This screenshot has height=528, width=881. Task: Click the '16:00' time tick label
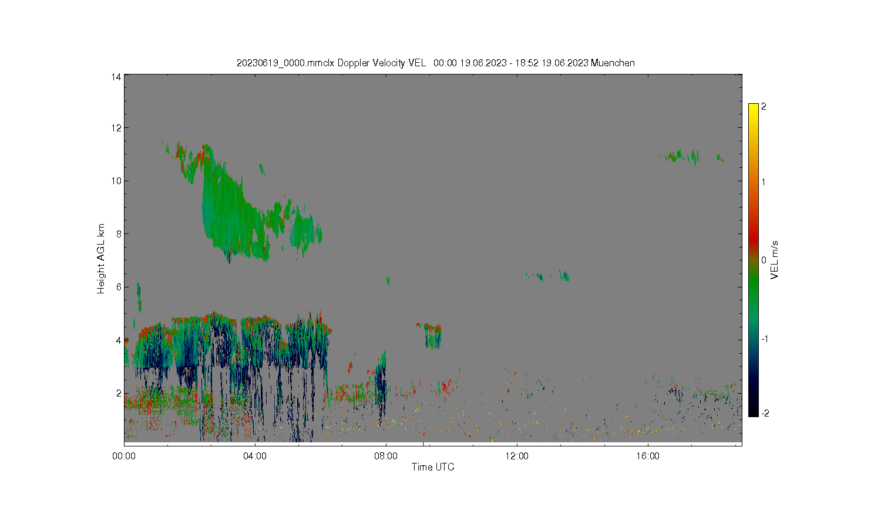[x=648, y=456]
